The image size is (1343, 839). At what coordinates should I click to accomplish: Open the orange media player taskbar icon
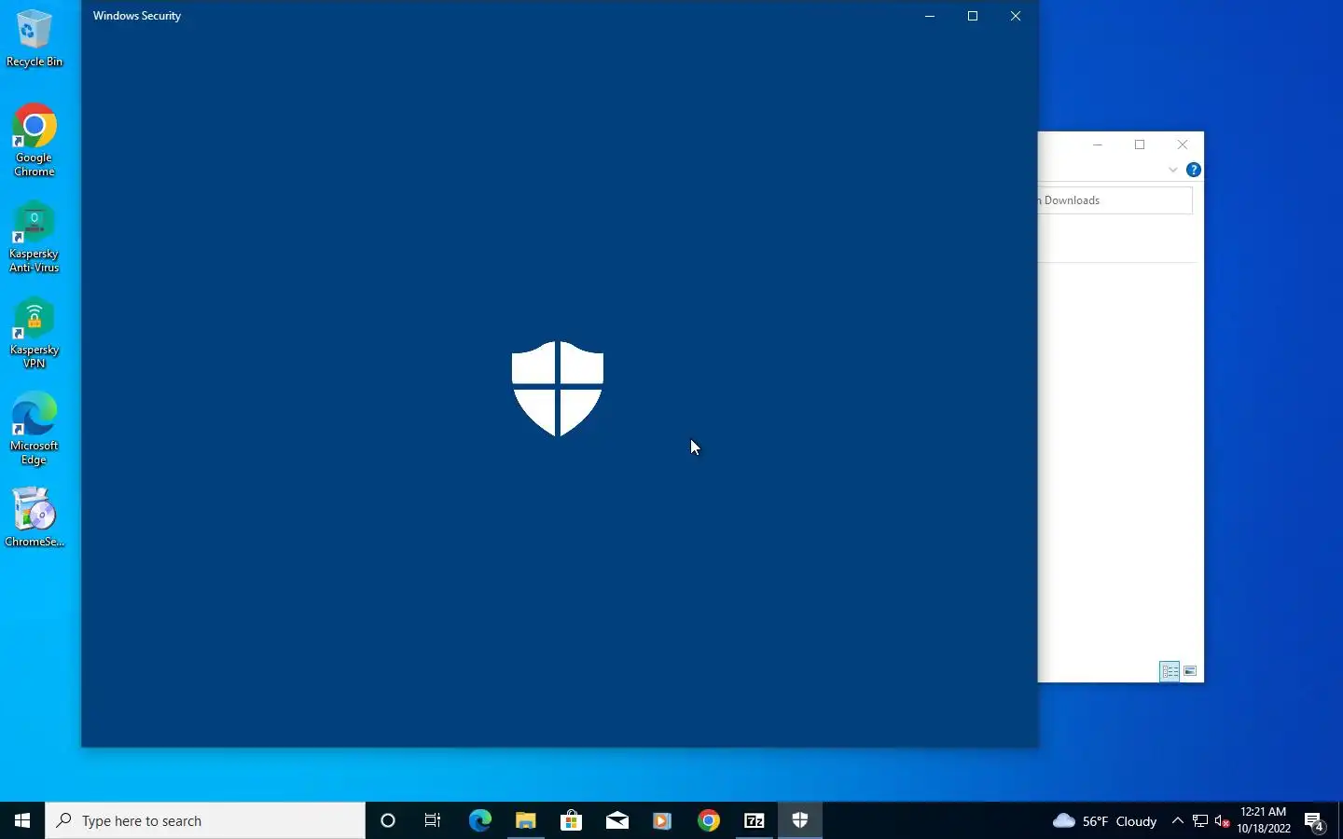(x=662, y=820)
